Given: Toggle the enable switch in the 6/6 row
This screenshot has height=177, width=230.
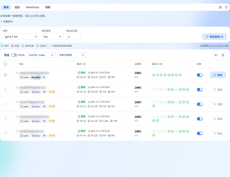Looking at the screenshot, I should tap(200, 133).
